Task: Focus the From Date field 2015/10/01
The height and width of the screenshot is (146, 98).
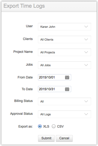Action: pyautogui.click(x=54, y=77)
